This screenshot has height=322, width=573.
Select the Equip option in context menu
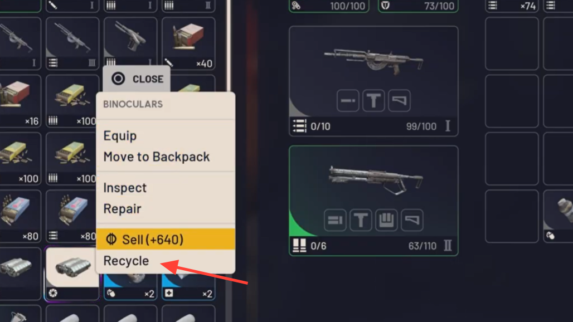120,136
